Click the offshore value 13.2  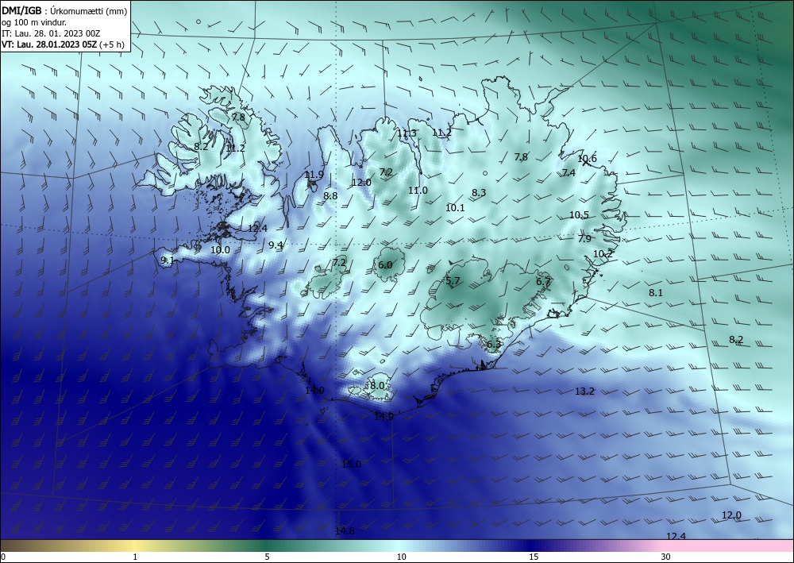(x=584, y=391)
